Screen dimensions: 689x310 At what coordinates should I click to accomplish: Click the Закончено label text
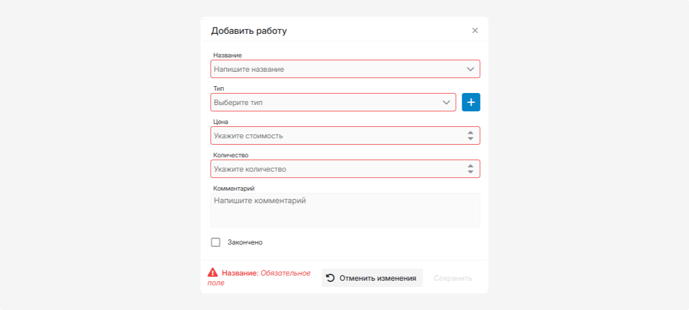tap(245, 242)
